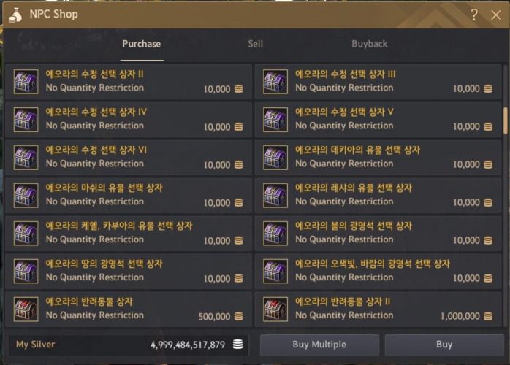Select the 에오라의 수정 선택 상자 IV item

pyautogui.click(x=129, y=120)
